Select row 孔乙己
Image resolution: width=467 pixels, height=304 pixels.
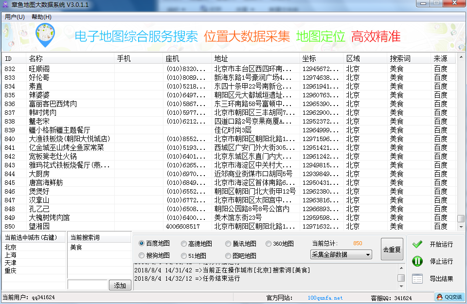click(x=229, y=209)
